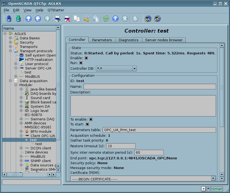Select the Data Bases tree node

click(x=30, y=38)
